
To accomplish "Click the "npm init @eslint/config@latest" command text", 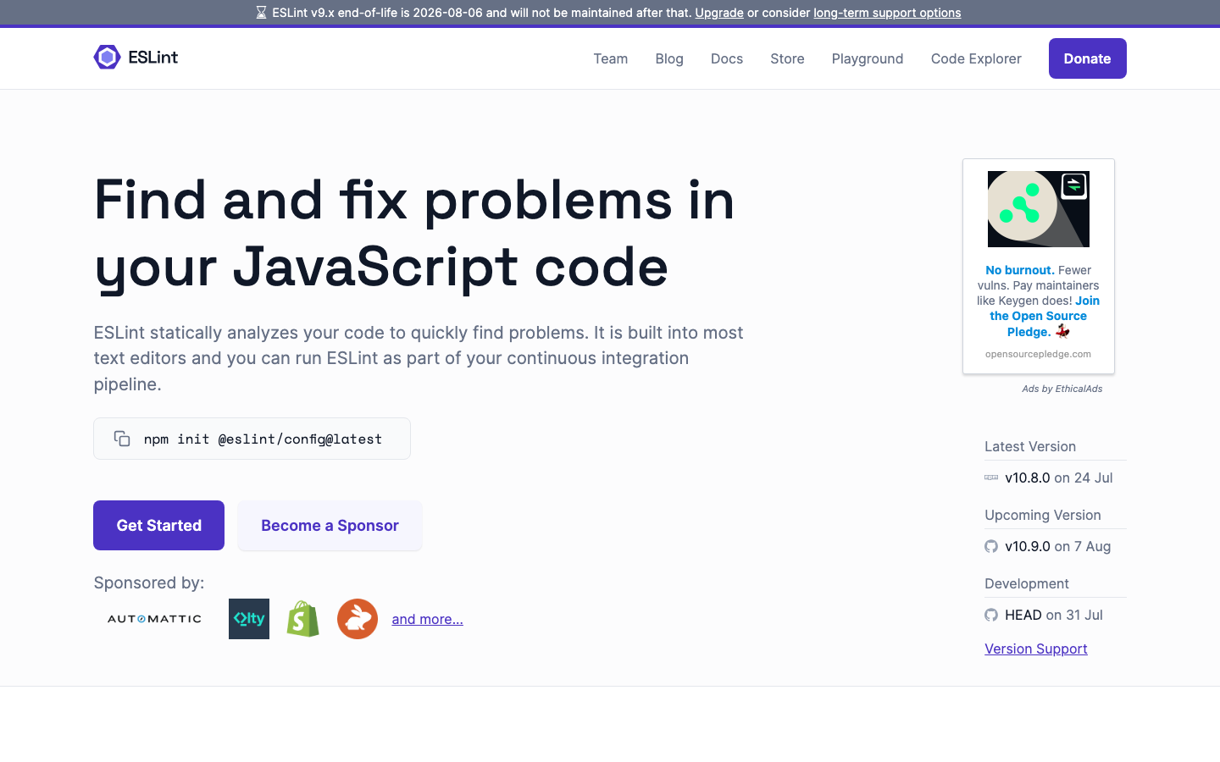I will click(263, 439).
